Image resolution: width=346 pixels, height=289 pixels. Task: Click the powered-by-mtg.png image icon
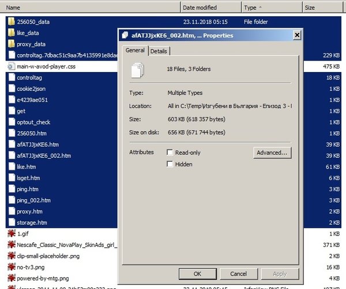tap(12, 278)
